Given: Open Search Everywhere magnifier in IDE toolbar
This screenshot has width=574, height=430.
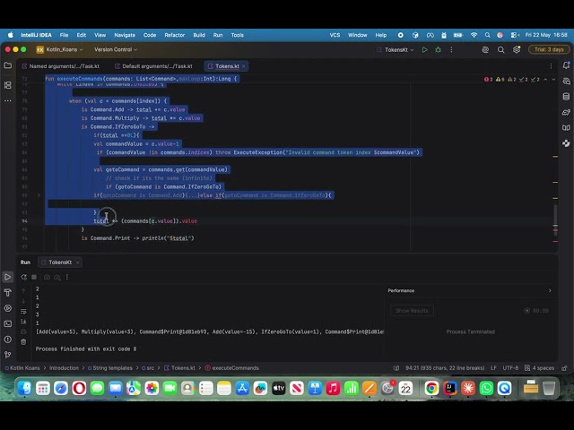Looking at the screenshot, I should tap(500, 50).
